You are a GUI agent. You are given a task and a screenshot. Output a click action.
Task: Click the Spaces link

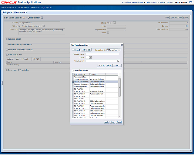pos(49,8)
